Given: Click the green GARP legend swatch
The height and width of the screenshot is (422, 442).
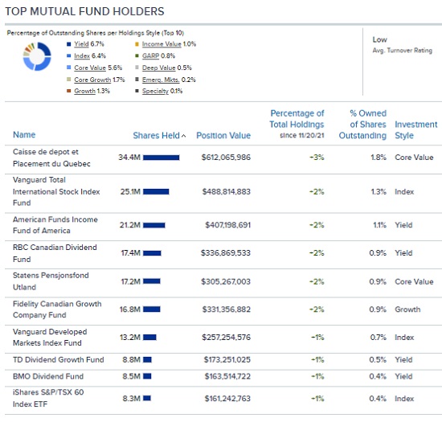Looking at the screenshot, I should (x=137, y=55).
